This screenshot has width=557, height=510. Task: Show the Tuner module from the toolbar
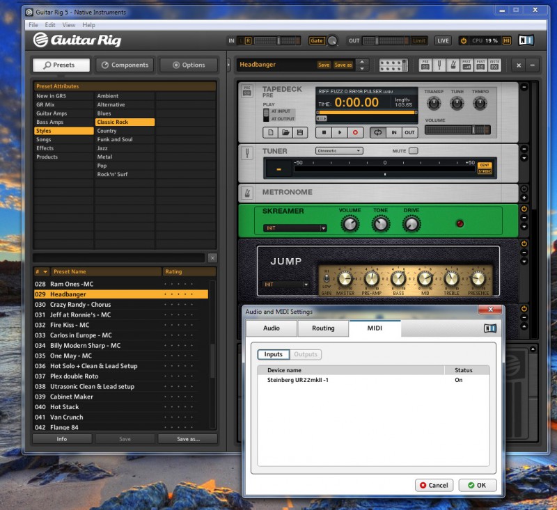(439, 65)
